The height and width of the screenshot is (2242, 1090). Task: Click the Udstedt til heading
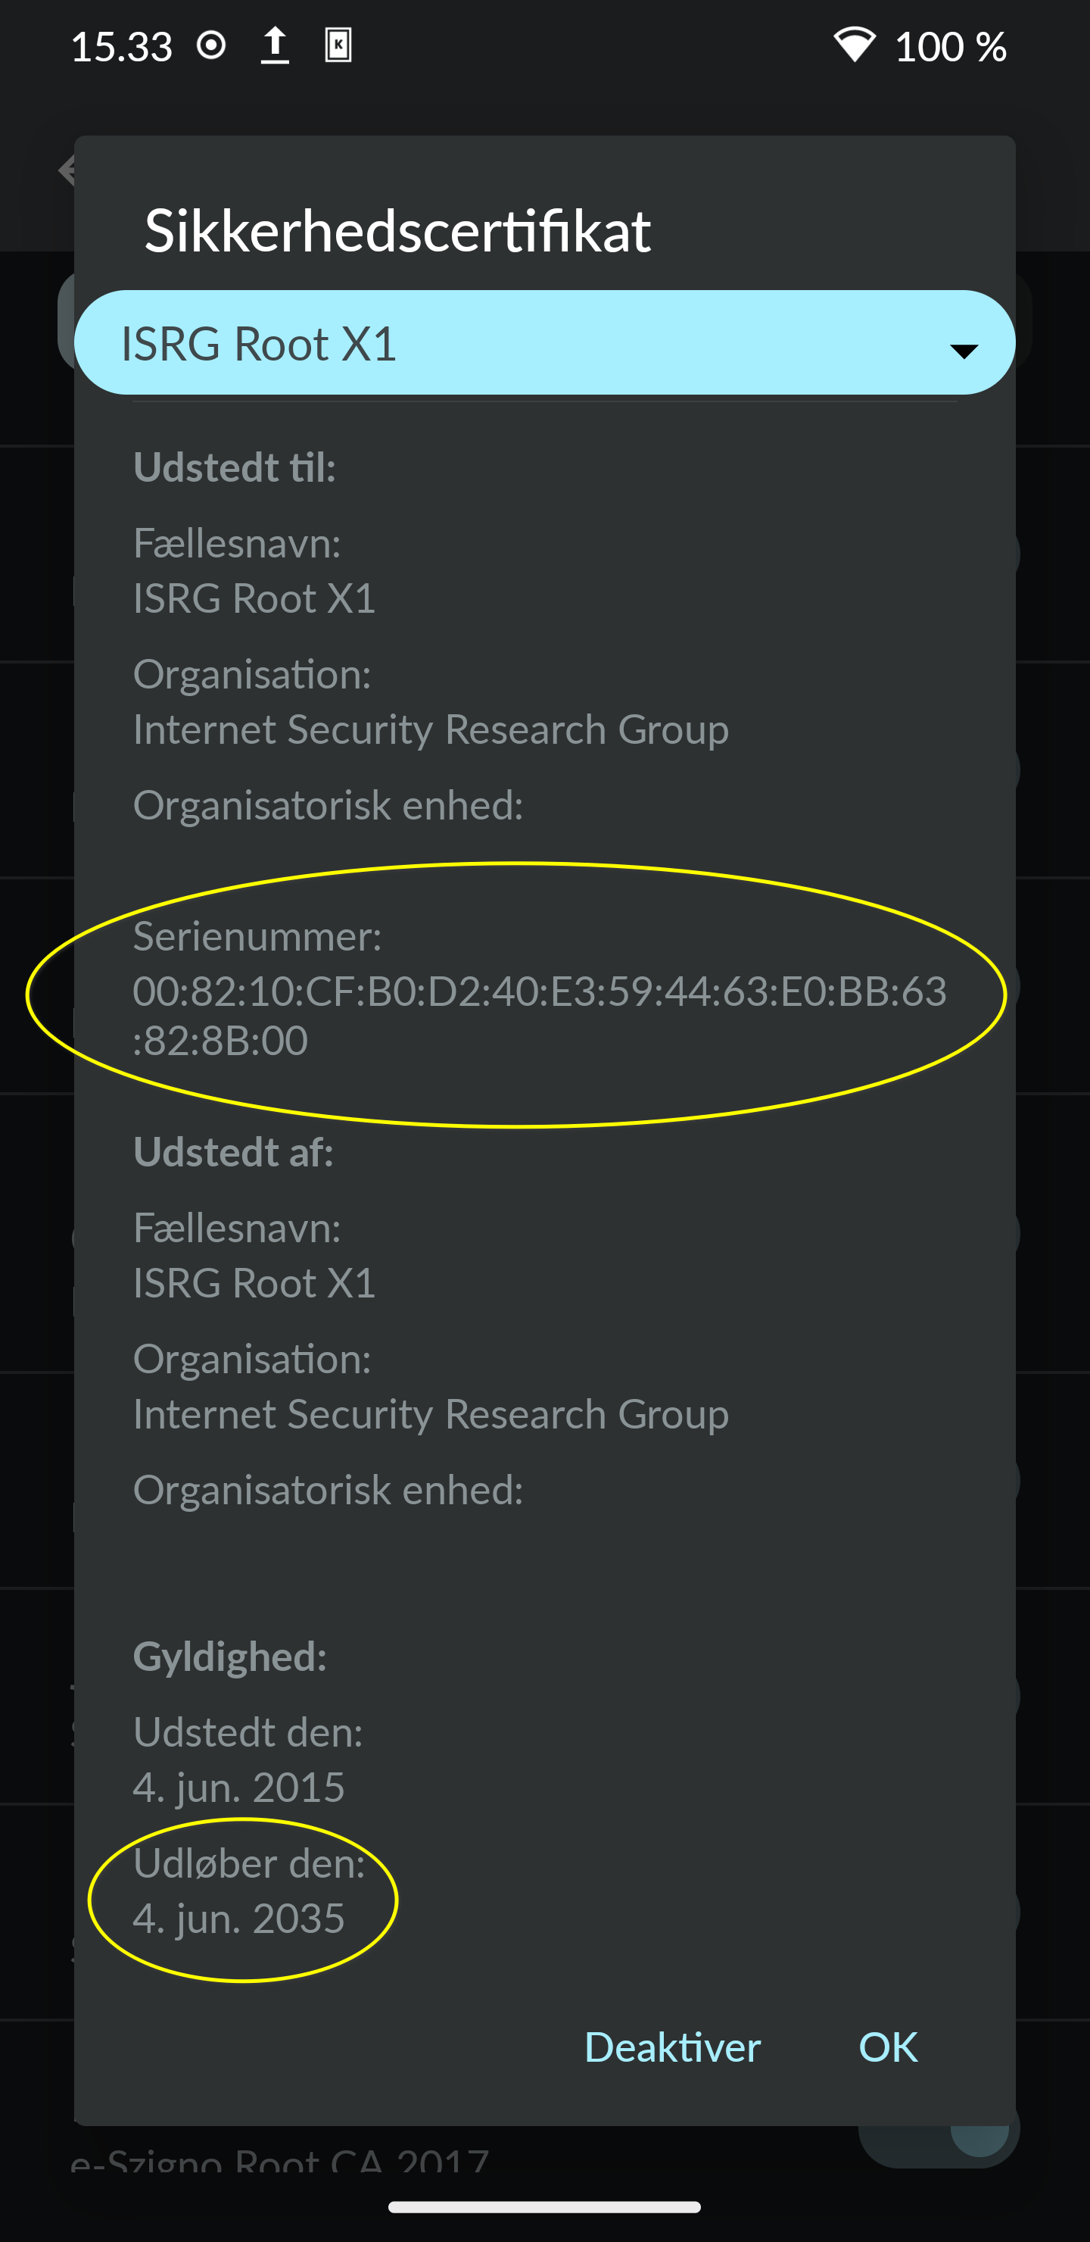tap(235, 467)
